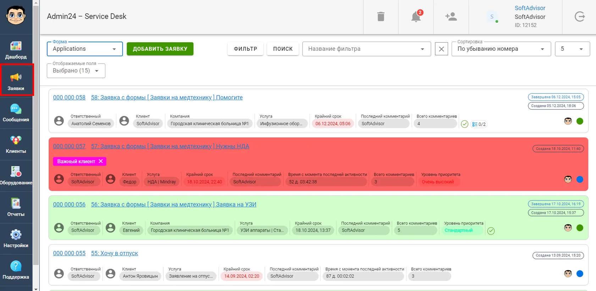Open Отчеты reports section

[16, 207]
